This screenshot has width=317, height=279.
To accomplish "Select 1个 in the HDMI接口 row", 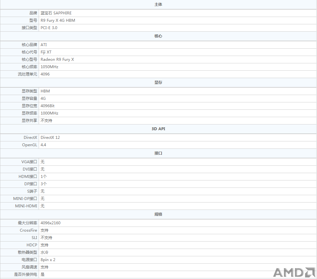I will (44, 177).
